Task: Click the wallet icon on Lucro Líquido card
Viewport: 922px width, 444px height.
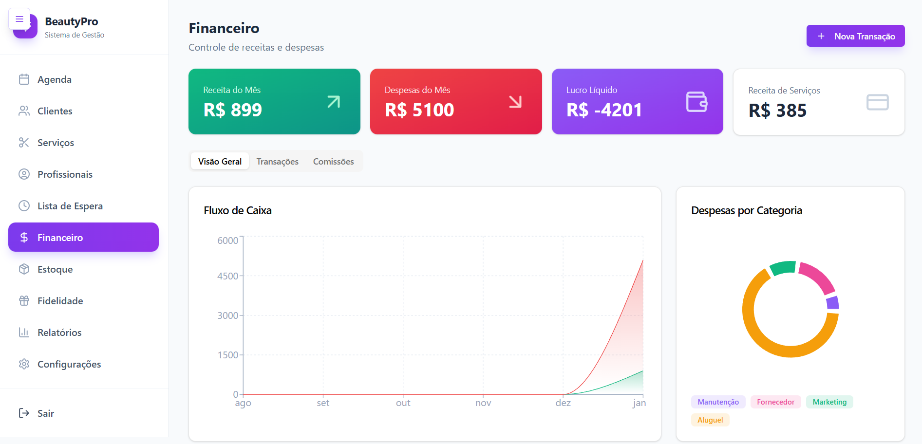Action: tap(696, 102)
